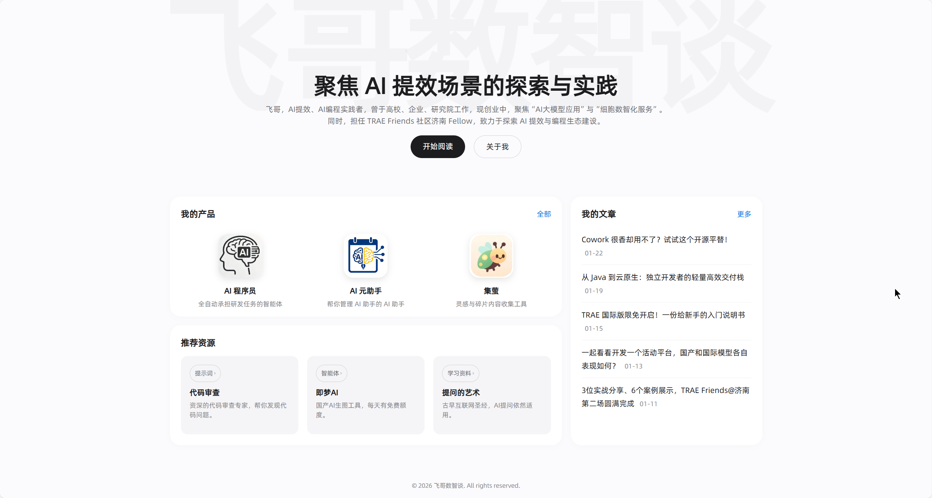Select the 提问的艺术 resource card
The height and width of the screenshot is (498, 932).
pyautogui.click(x=492, y=395)
